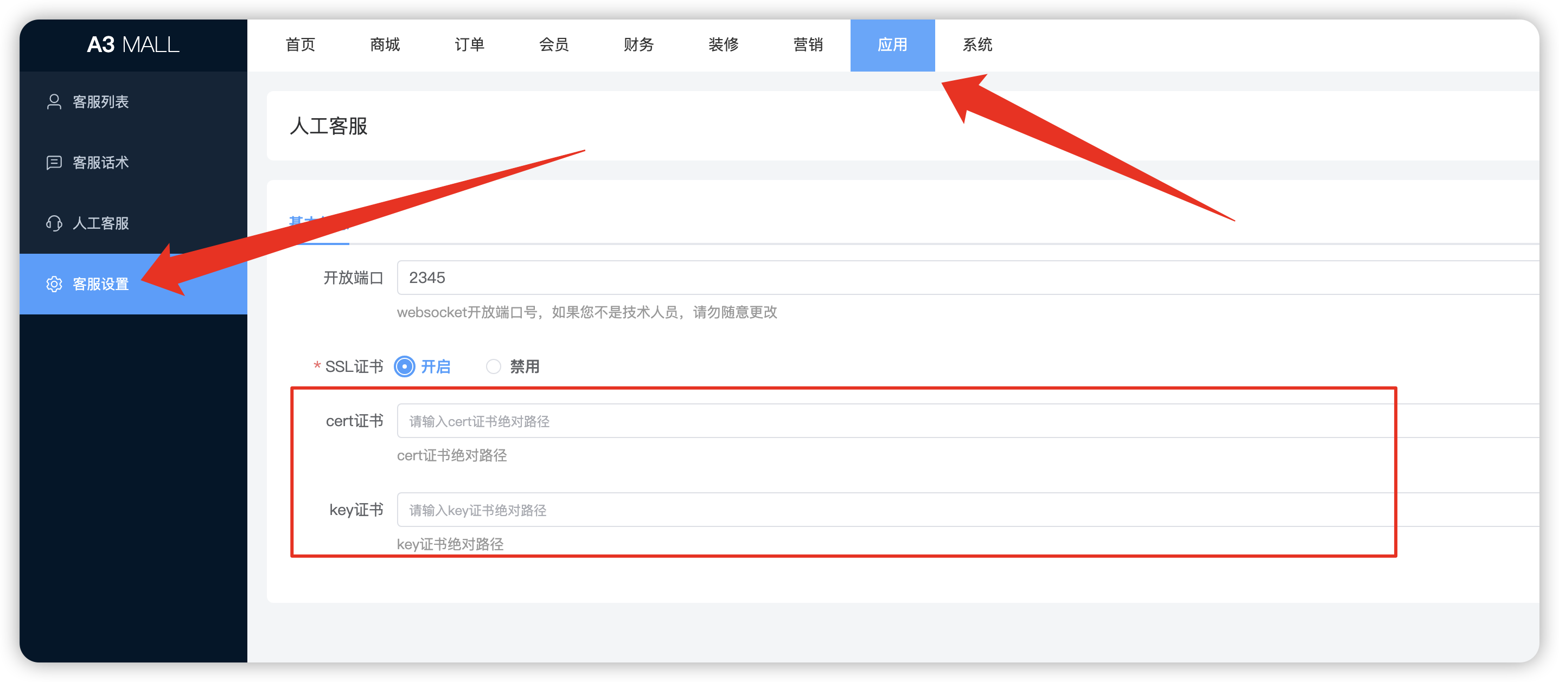Click the websocket开放端口号 hint text
Screen dimensions: 1559x682
tap(587, 312)
